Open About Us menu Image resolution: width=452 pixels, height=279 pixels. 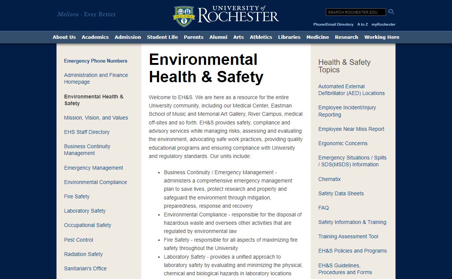coord(64,37)
